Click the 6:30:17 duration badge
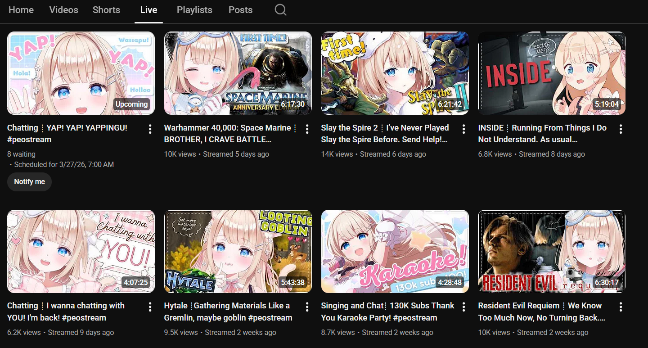This screenshot has height=348, width=648. point(607,282)
